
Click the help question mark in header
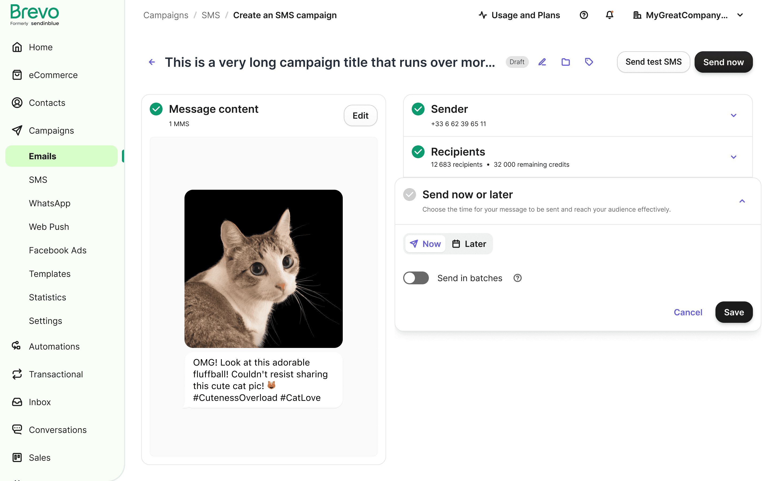[x=584, y=15]
